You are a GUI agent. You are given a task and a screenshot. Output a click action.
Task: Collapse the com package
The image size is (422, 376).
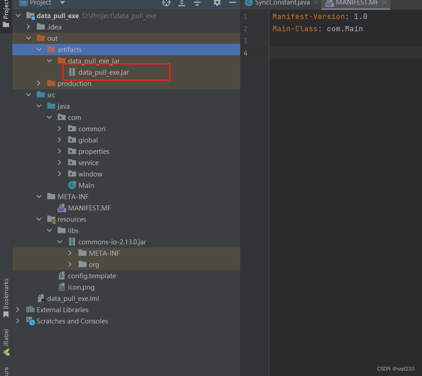click(49, 117)
